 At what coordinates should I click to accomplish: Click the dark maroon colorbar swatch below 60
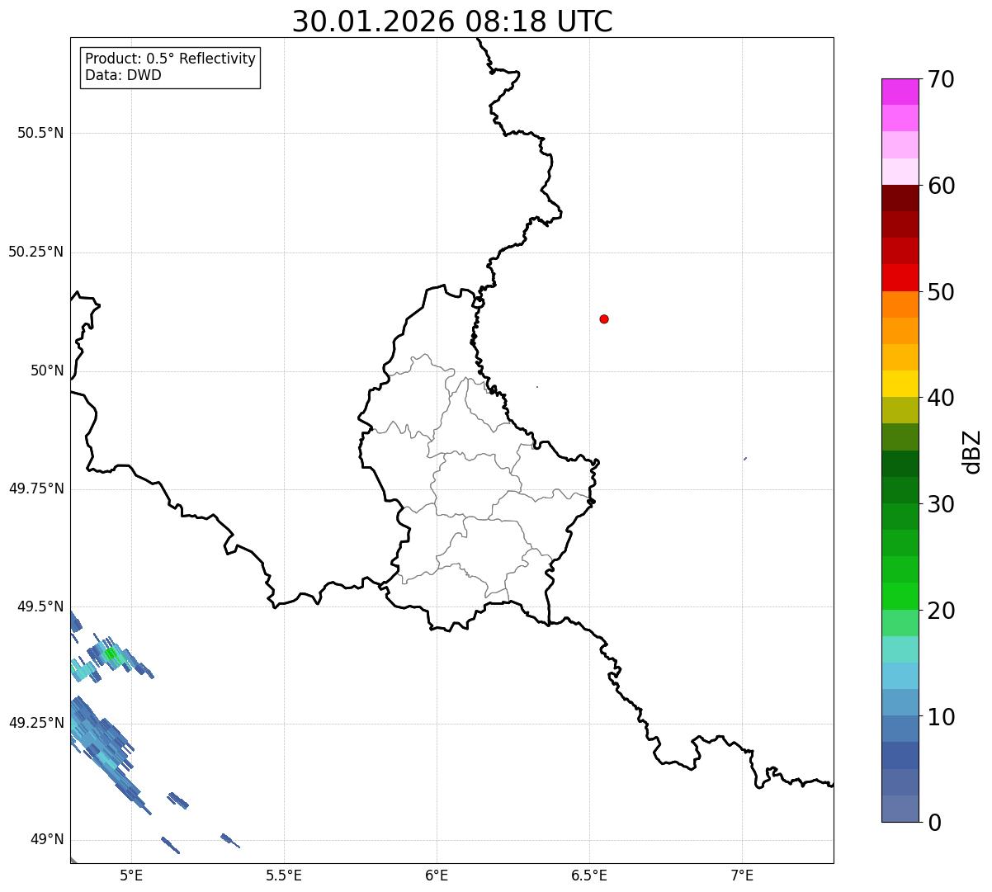[900, 198]
